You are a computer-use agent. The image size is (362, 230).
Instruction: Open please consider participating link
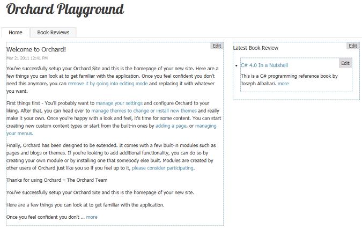(162, 168)
